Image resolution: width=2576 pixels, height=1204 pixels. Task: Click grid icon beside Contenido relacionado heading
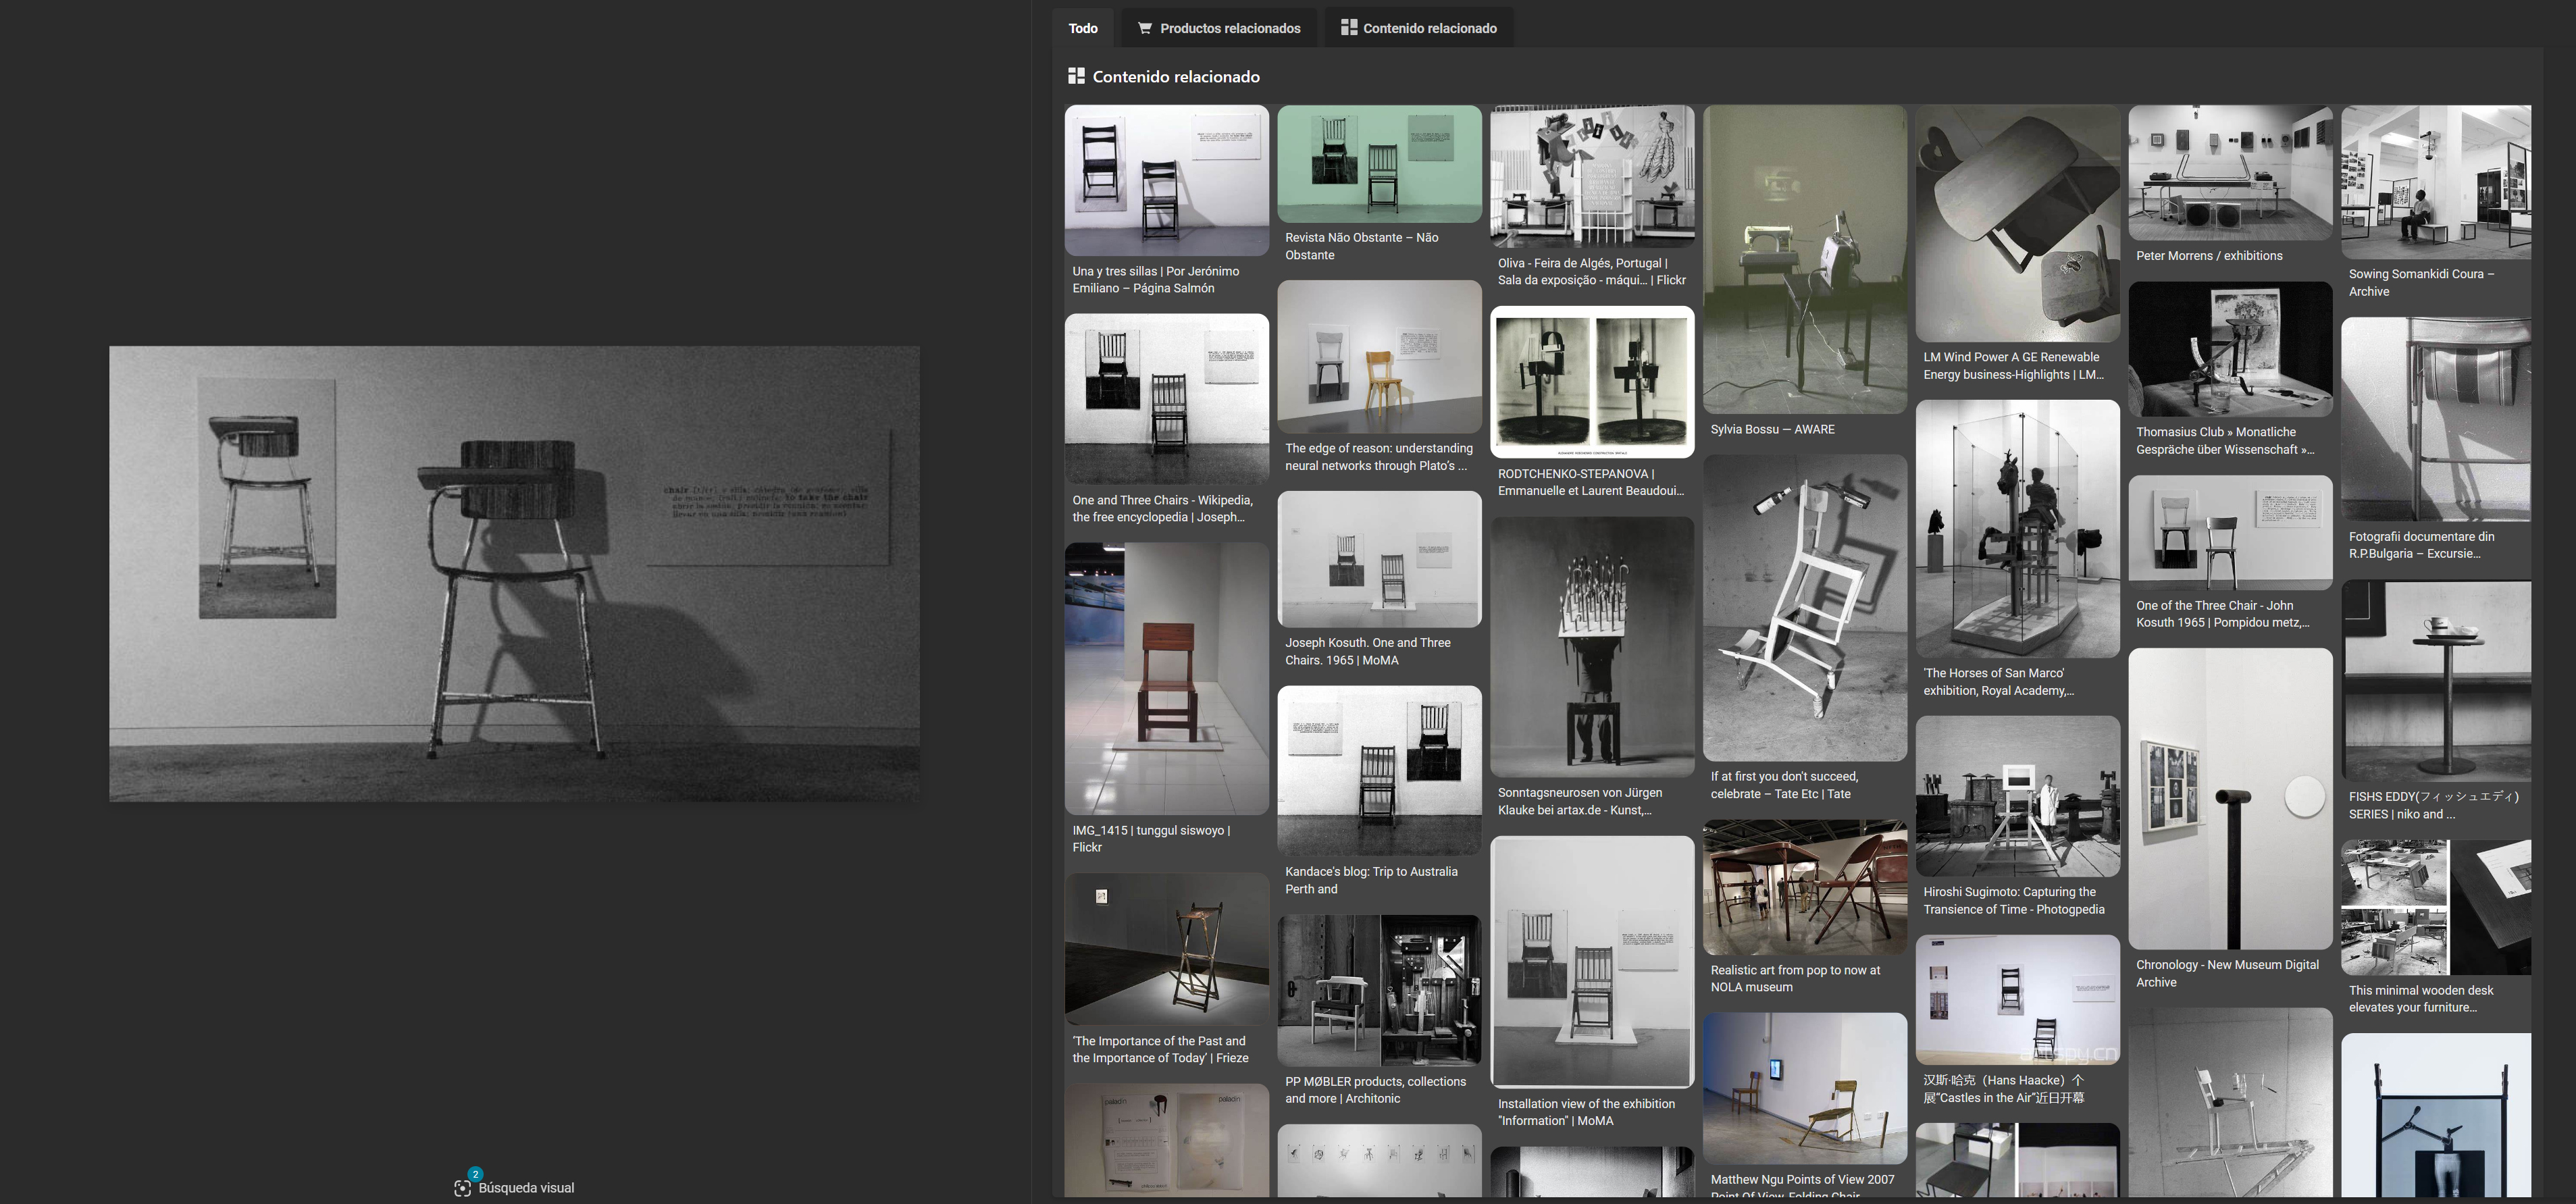click(x=1076, y=76)
